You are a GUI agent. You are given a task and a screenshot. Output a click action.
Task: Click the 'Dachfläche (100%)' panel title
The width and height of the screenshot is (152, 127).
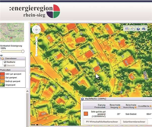pyautogui.click(x=96, y=99)
